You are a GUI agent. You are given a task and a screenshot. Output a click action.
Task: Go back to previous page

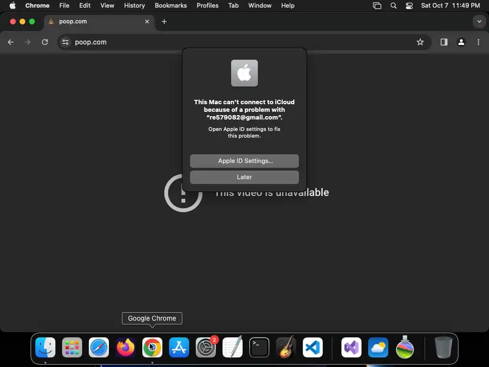11,42
